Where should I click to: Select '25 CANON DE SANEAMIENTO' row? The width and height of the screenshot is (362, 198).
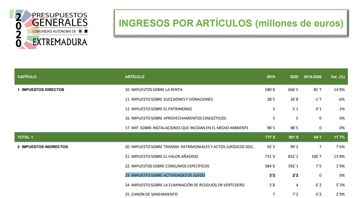tap(151, 194)
